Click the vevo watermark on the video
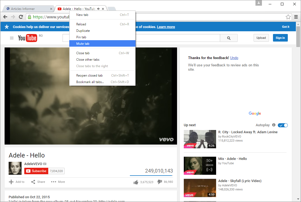 pos(166,139)
